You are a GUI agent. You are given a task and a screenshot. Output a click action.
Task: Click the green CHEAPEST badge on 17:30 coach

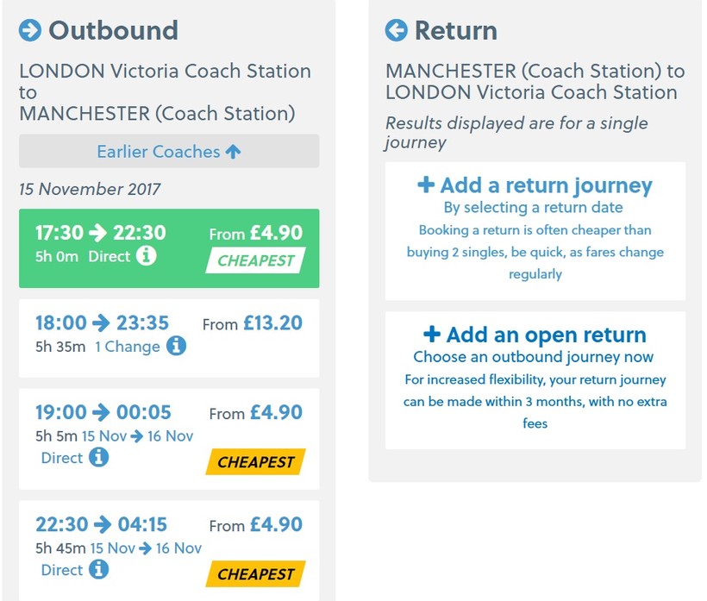click(255, 260)
